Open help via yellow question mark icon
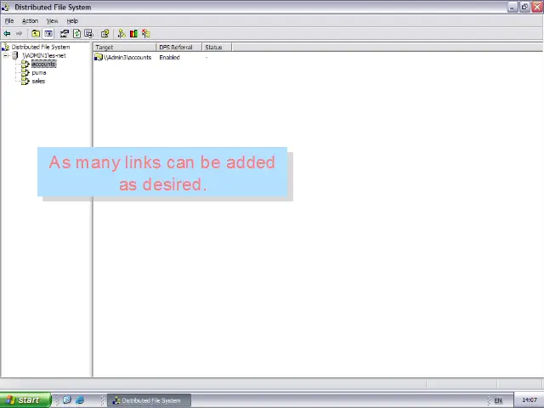The width and height of the screenshot is (544, 408). pyautogui.click(x=105, y=34)
